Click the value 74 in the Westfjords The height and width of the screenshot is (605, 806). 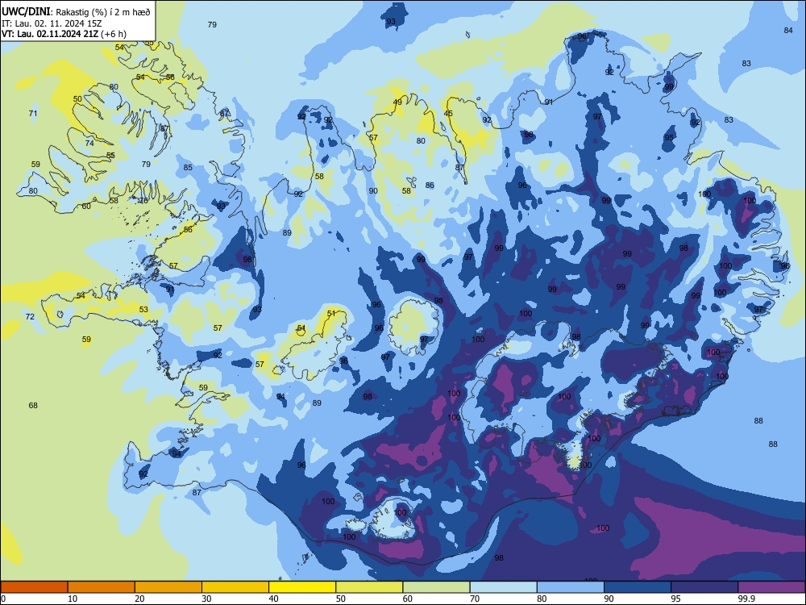point(89,143)
